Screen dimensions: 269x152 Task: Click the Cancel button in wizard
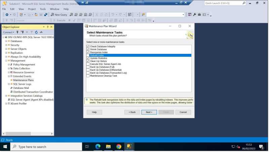(x=183, y=112)
